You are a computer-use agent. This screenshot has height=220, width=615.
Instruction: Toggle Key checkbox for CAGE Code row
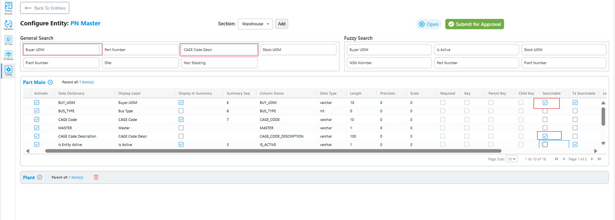[x=467, y=119]
